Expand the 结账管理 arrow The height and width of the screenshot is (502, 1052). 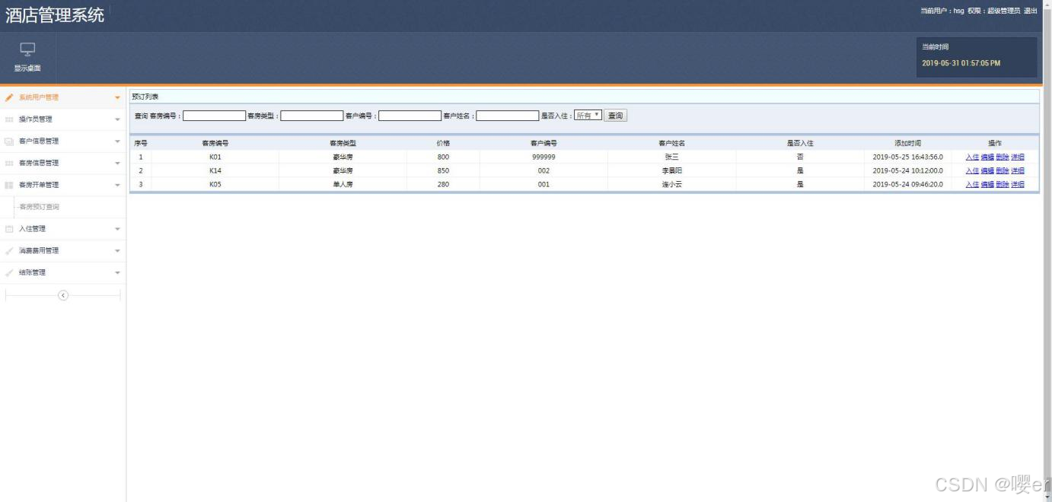[117, 273]
